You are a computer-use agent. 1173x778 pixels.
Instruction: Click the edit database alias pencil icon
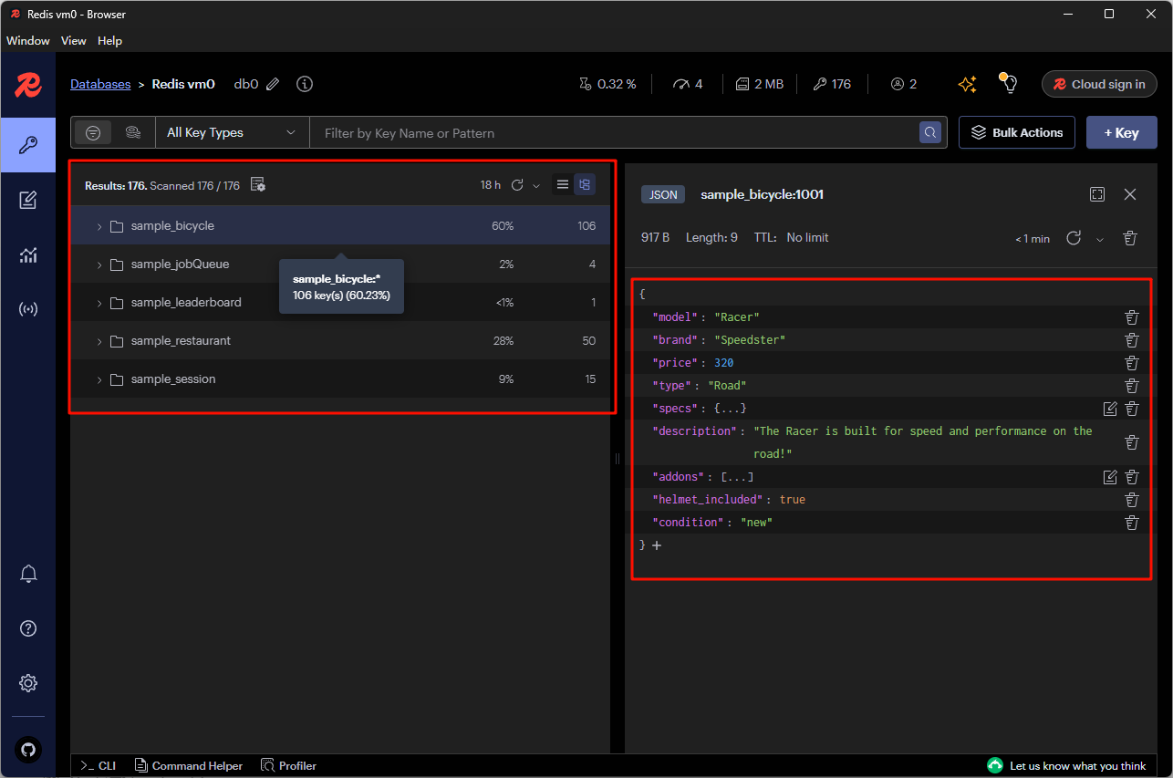click(273, 84)
